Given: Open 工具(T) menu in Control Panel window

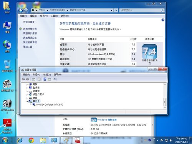Looking at the screenshot, I should (x=54, y=16).
